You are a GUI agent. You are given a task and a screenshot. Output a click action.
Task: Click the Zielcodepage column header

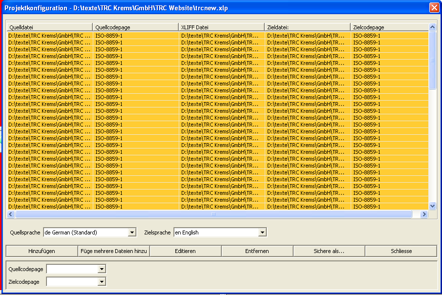[x=389, y=27]
